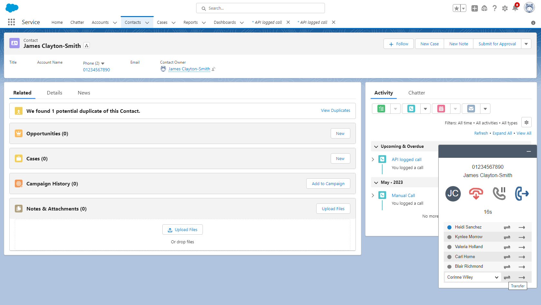Warm transfer to Blair Richmond
The height and width of the screenshot is (305, 541).
click(x=507, y=267)
